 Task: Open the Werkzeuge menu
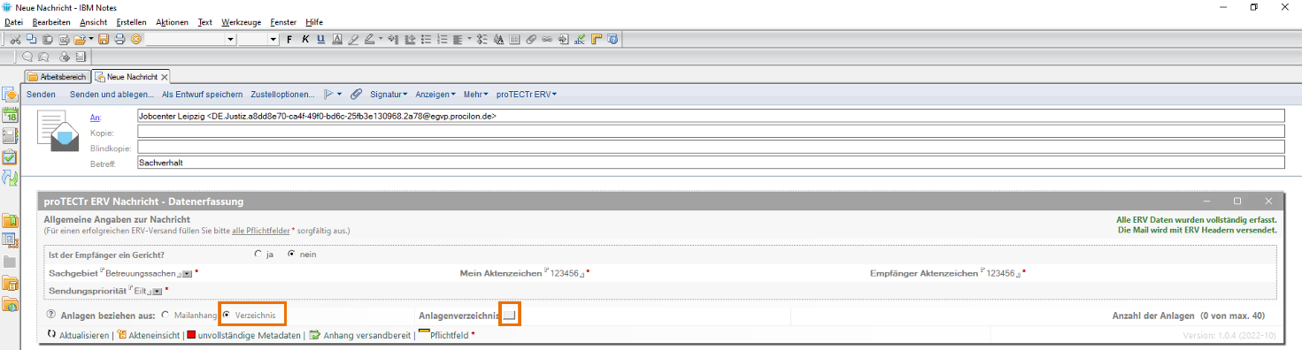point(242,21)
